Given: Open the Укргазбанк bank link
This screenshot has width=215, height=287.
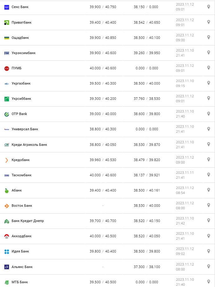Looking at the screenshot, I should click(21, 83).
